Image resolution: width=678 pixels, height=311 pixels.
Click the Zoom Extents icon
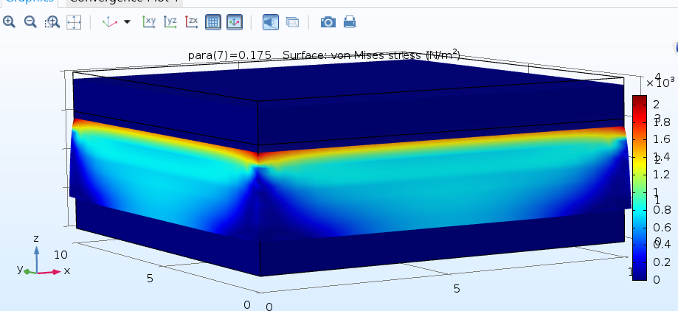click(73, 22)
